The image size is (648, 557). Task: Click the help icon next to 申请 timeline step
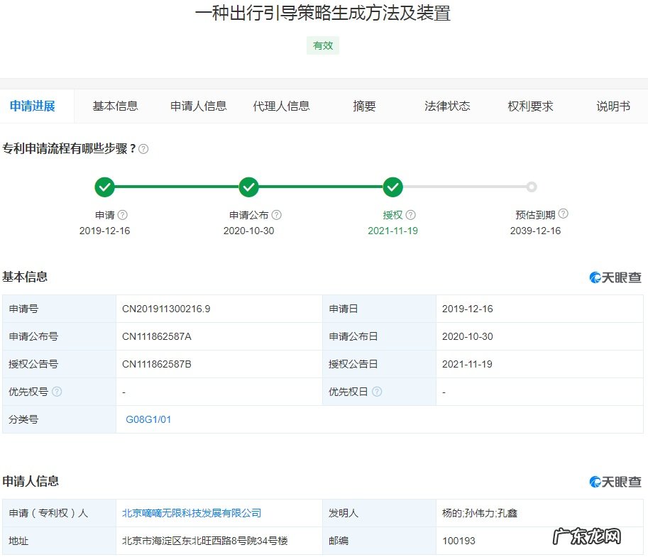click(122, 214)
